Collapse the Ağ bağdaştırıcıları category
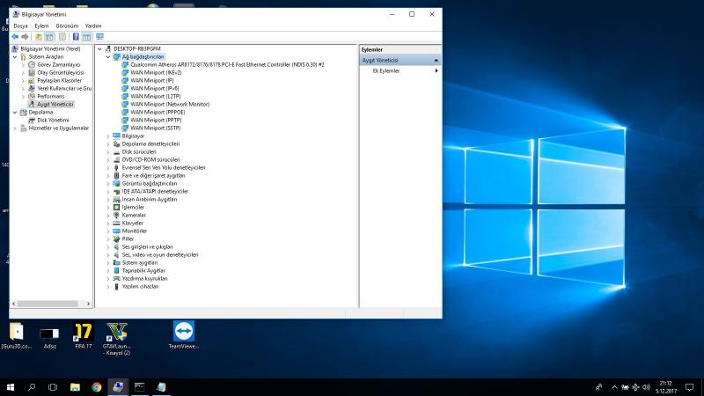704x396 pixels. [108, 56]
